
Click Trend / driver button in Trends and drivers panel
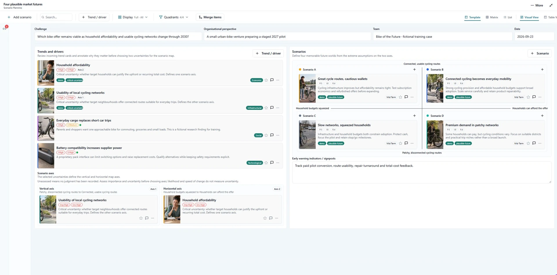(x=268, y=53)
